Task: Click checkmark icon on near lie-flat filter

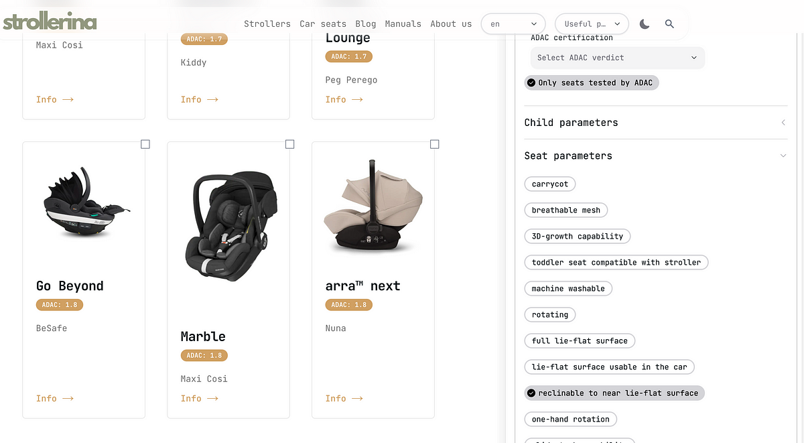Action: pyautogui.click(x=531, y=393)
